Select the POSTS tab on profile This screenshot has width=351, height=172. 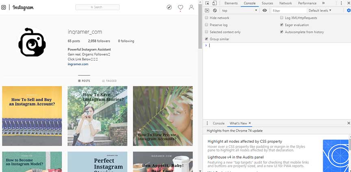pyautogui.click(x=84, y=81)
